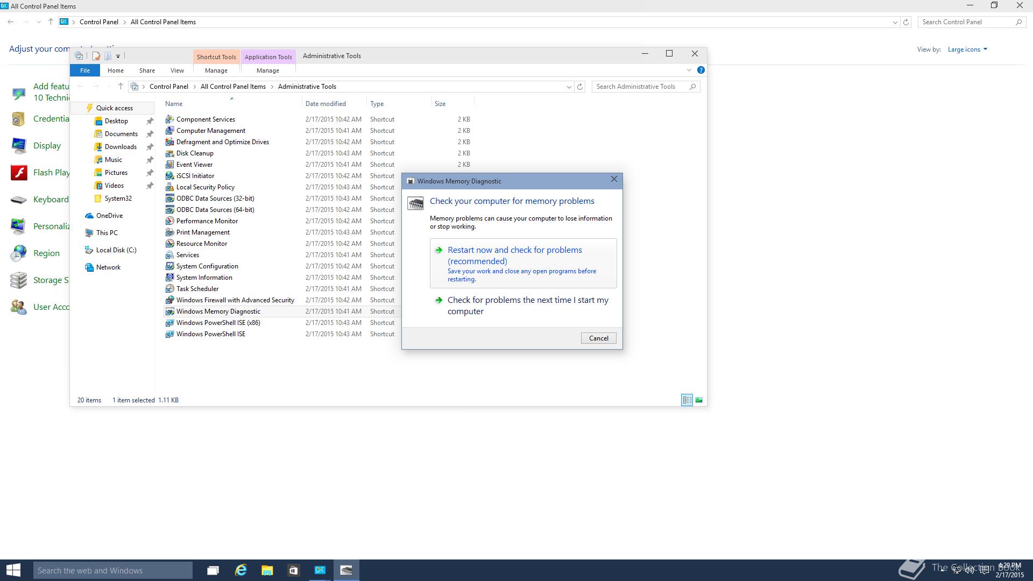Click the Services shortcut icon
Image resolution: width=1033 pixels, height=581 pixels.
[x=169, y=255]
